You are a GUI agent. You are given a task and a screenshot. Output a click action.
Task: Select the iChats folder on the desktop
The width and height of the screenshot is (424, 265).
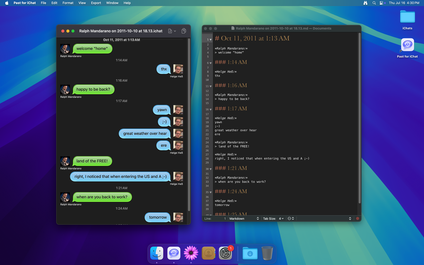pos(407,20)
